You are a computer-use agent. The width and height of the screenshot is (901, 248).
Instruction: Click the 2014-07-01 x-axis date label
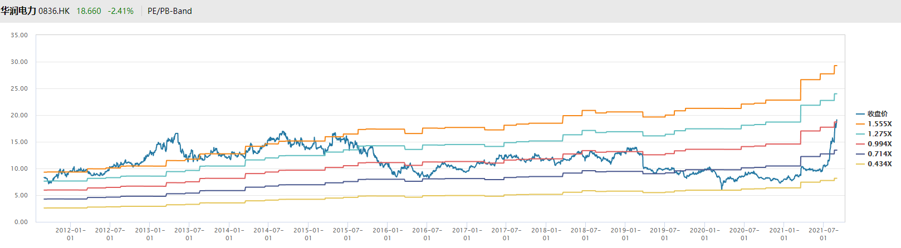(268, 234)
